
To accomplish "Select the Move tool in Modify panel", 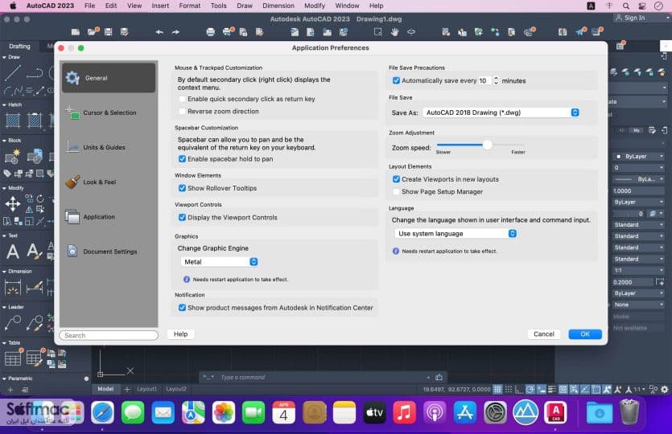I will 13,203.
